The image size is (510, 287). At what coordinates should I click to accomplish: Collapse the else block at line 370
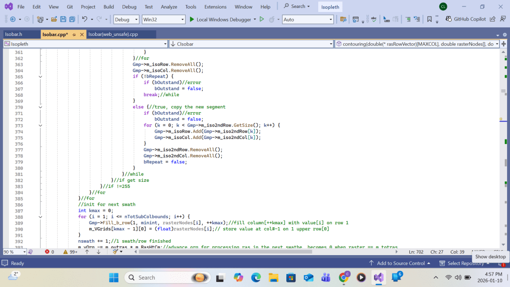click(40, 107)
